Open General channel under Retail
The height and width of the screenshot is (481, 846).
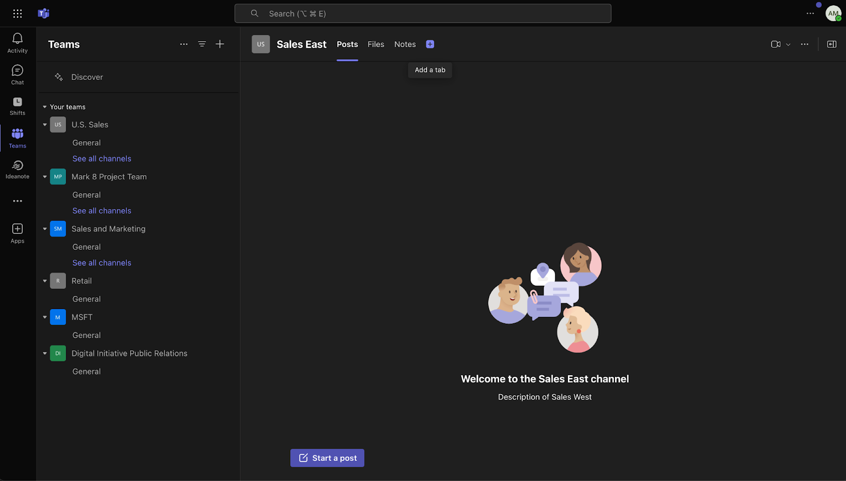point(87,299)
